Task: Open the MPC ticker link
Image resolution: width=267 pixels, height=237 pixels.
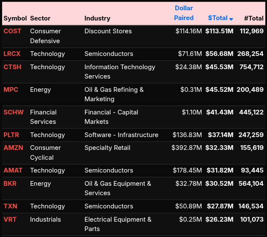Action: (11, 90)
